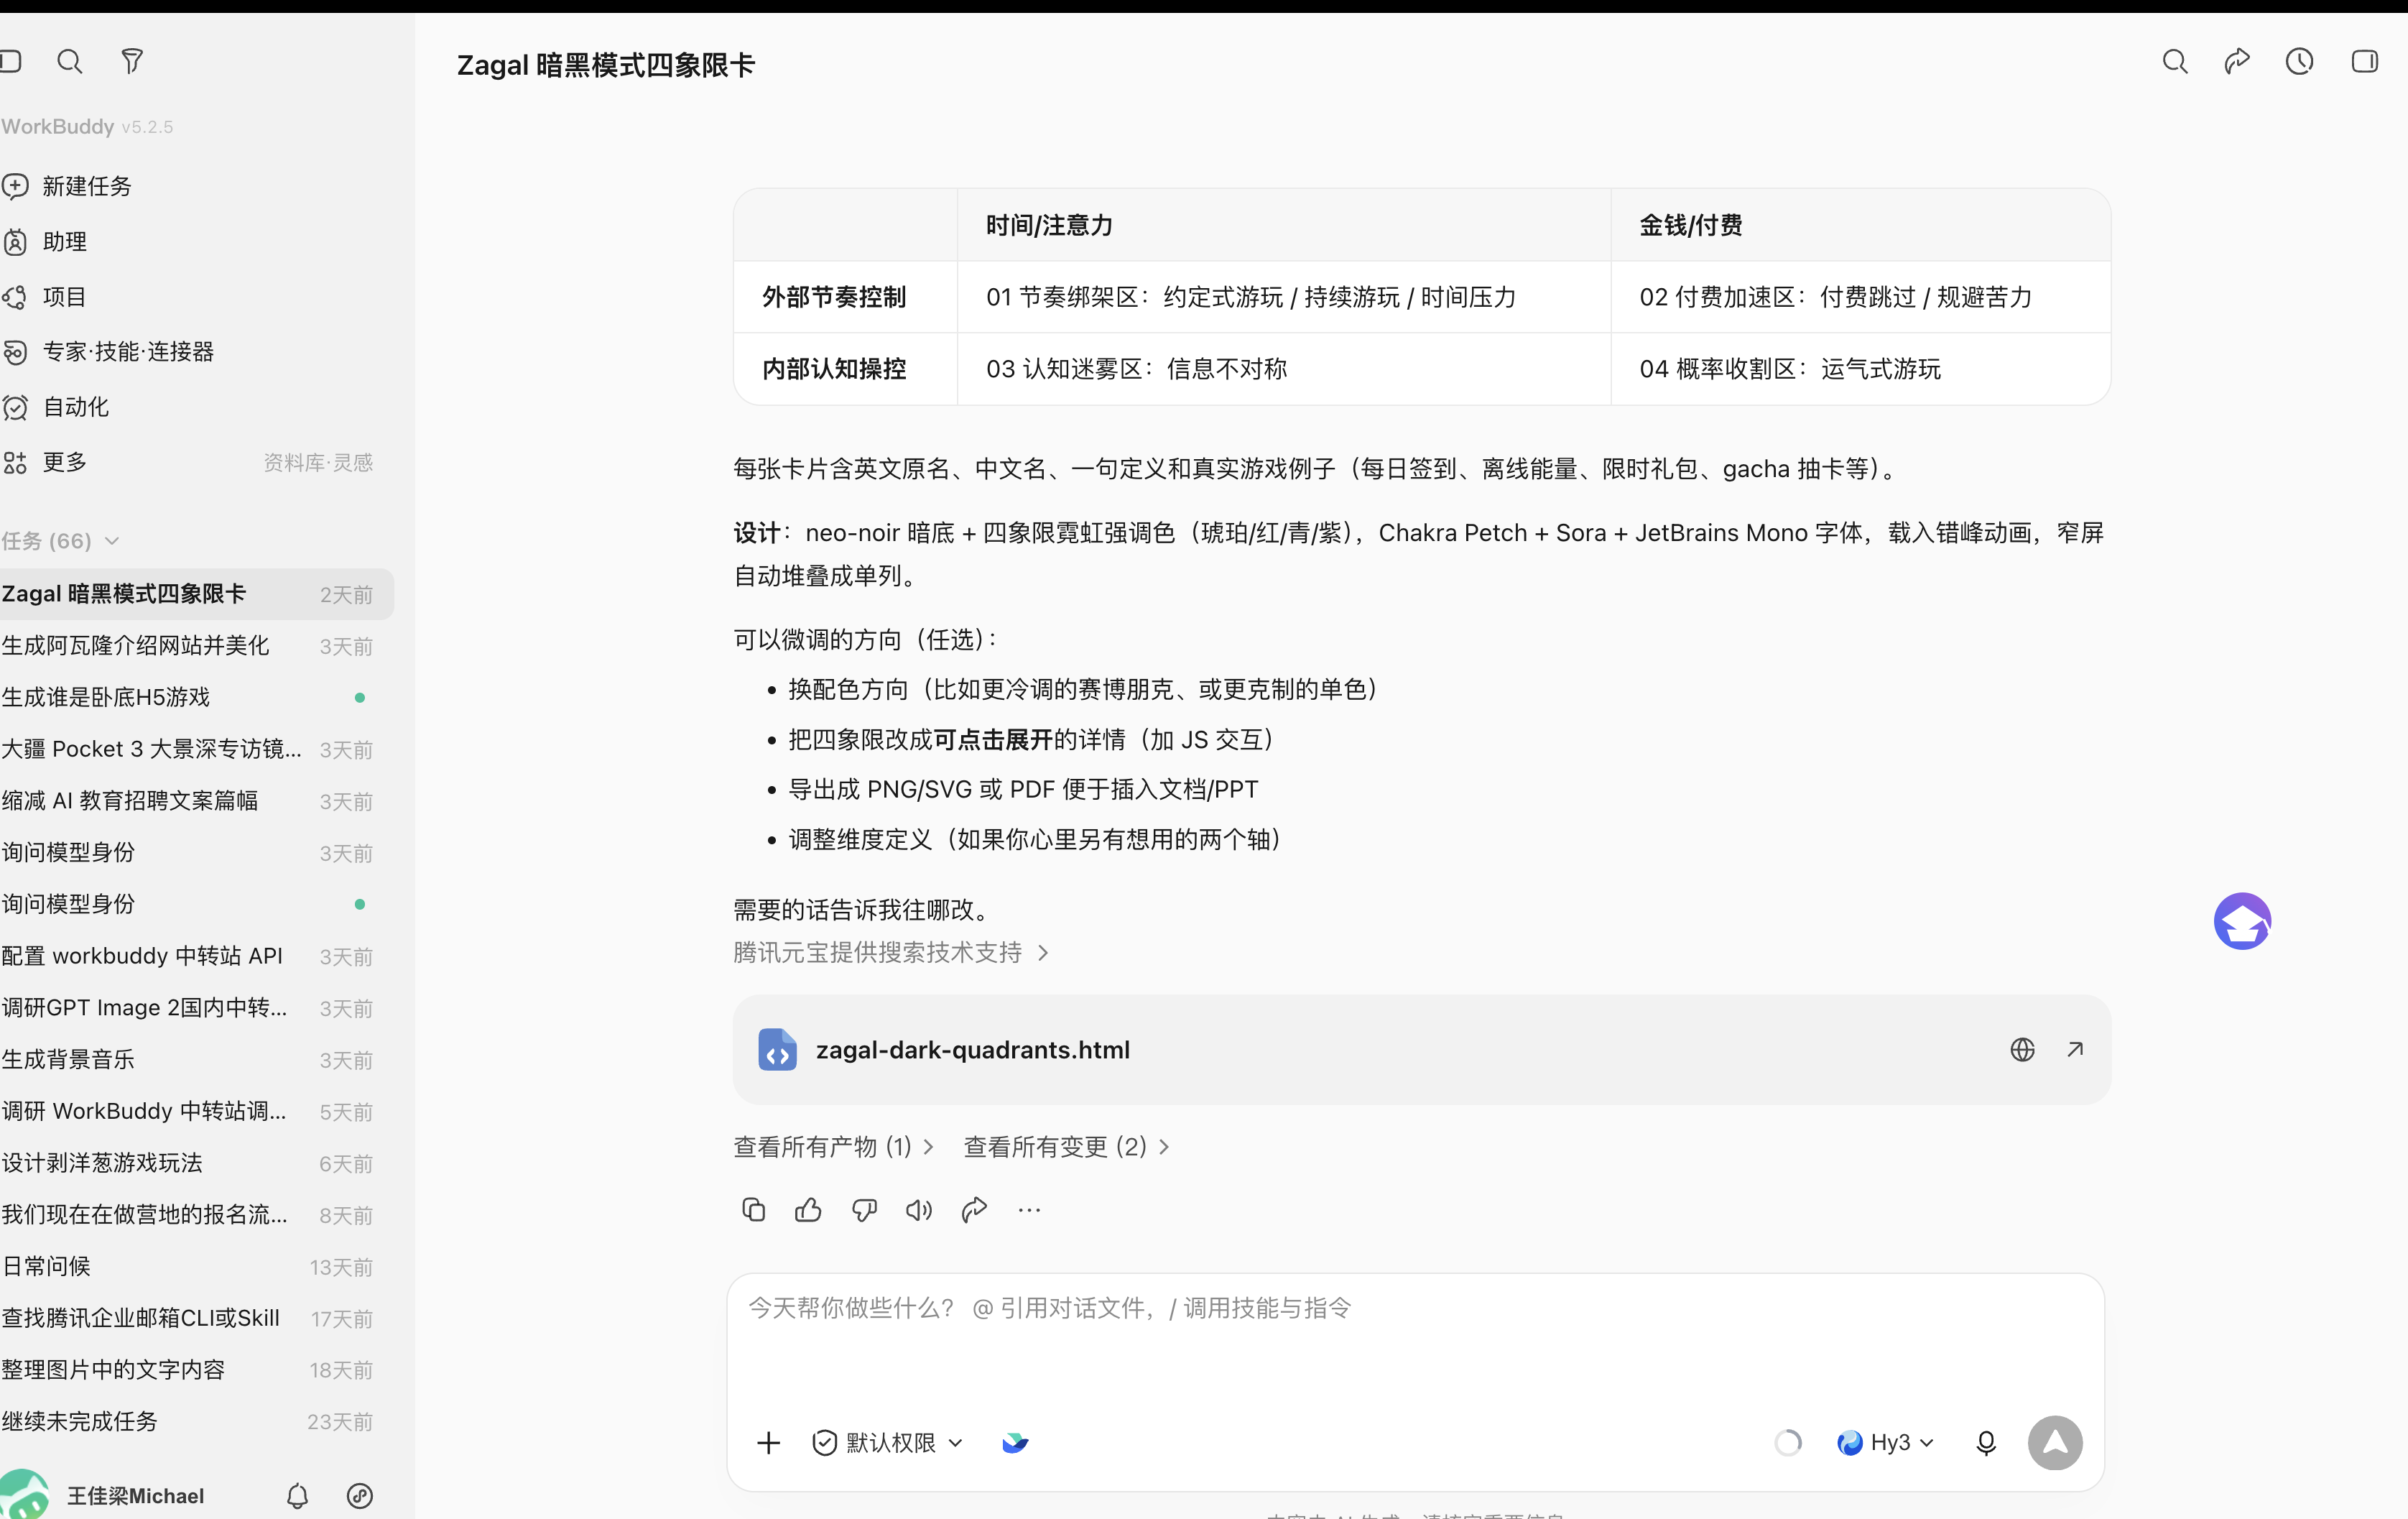2408x1519 pixels.
Task: Open history clock icon in header
Action: click(x=2300, y=62)
